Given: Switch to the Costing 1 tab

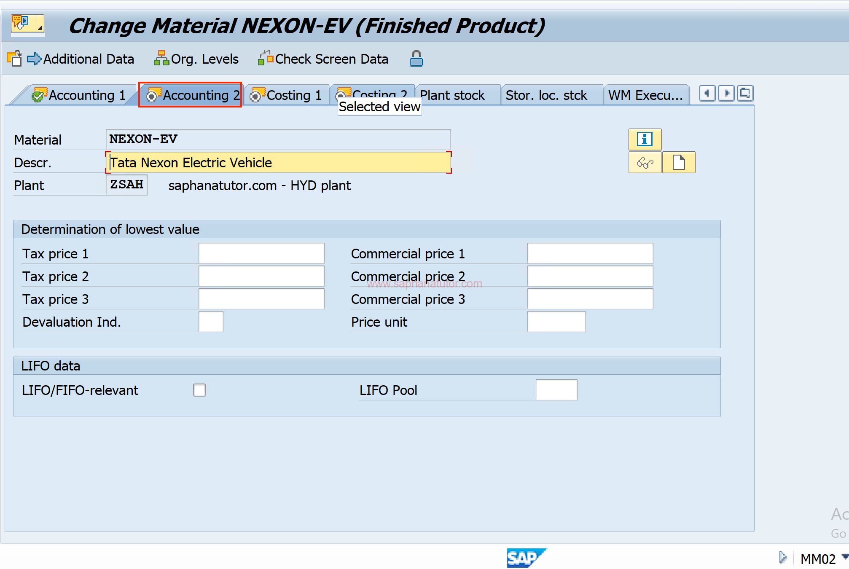Looking at the screenshot, I should [x=286, y=95].
